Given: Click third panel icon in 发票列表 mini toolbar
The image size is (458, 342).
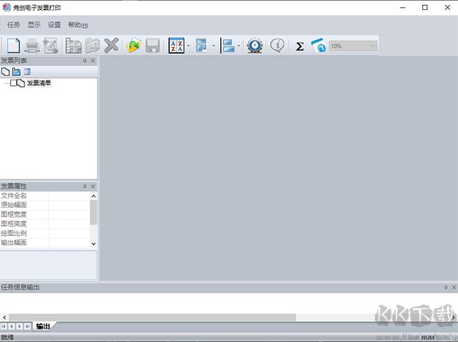Looking at the screenshot, I should point(27,72).
